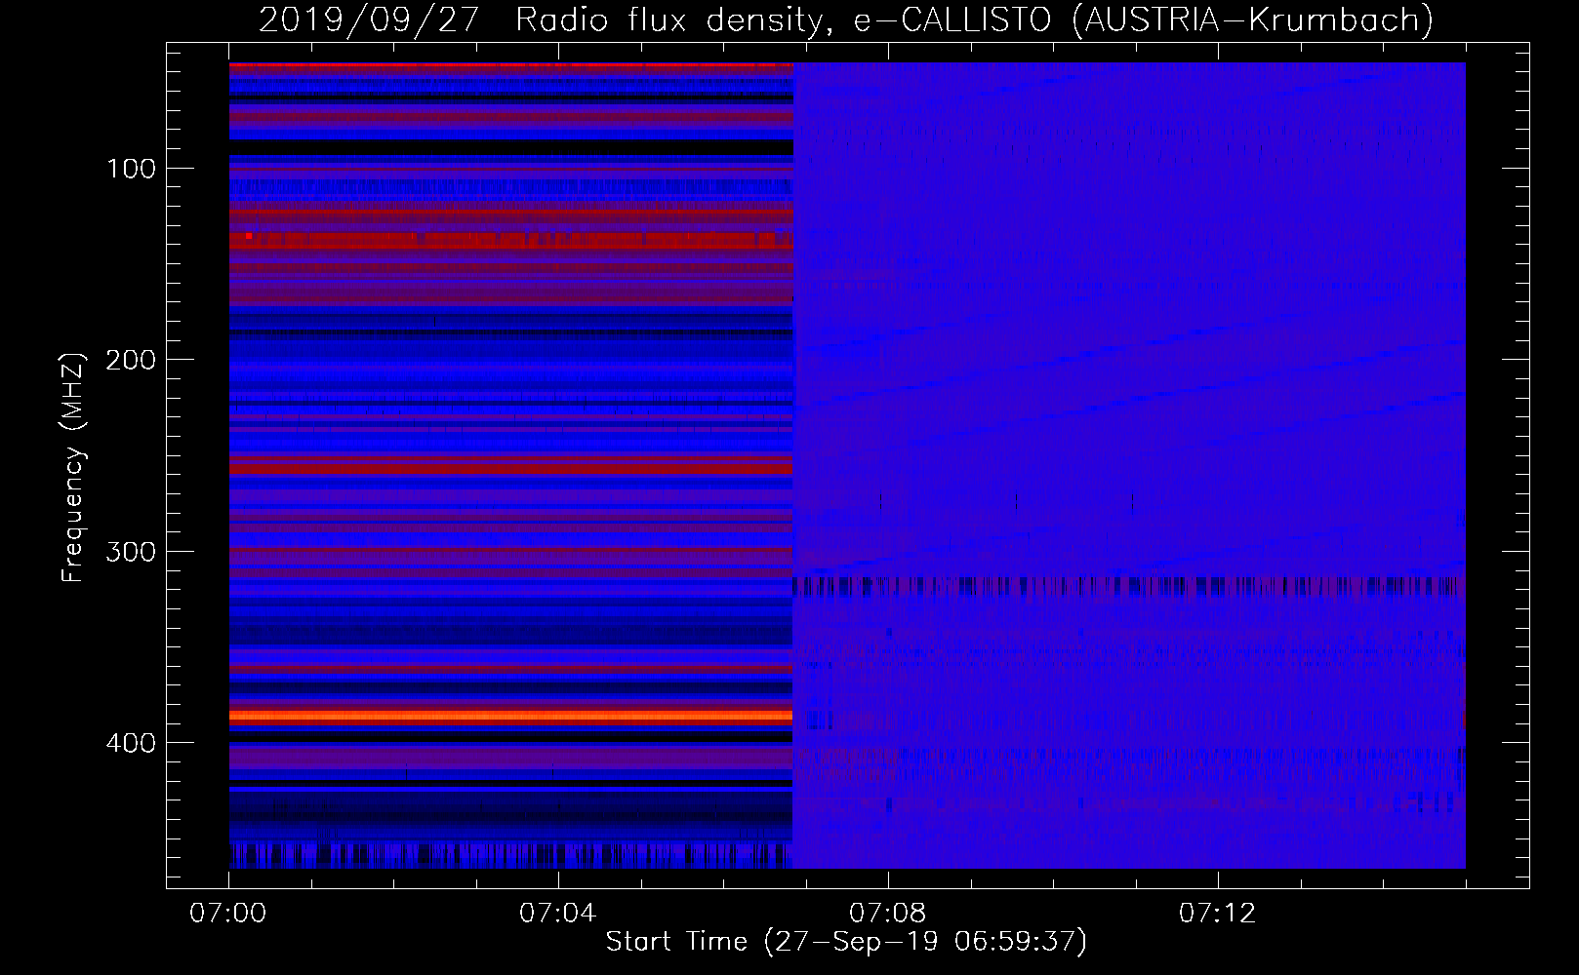Click the 07:00 time axis label

click(228, 914)
